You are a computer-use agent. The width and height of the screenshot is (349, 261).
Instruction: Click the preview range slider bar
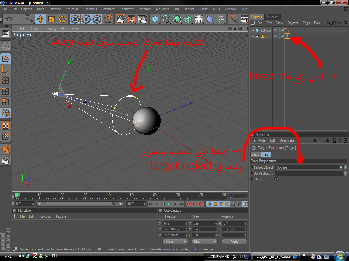[80, 204]
